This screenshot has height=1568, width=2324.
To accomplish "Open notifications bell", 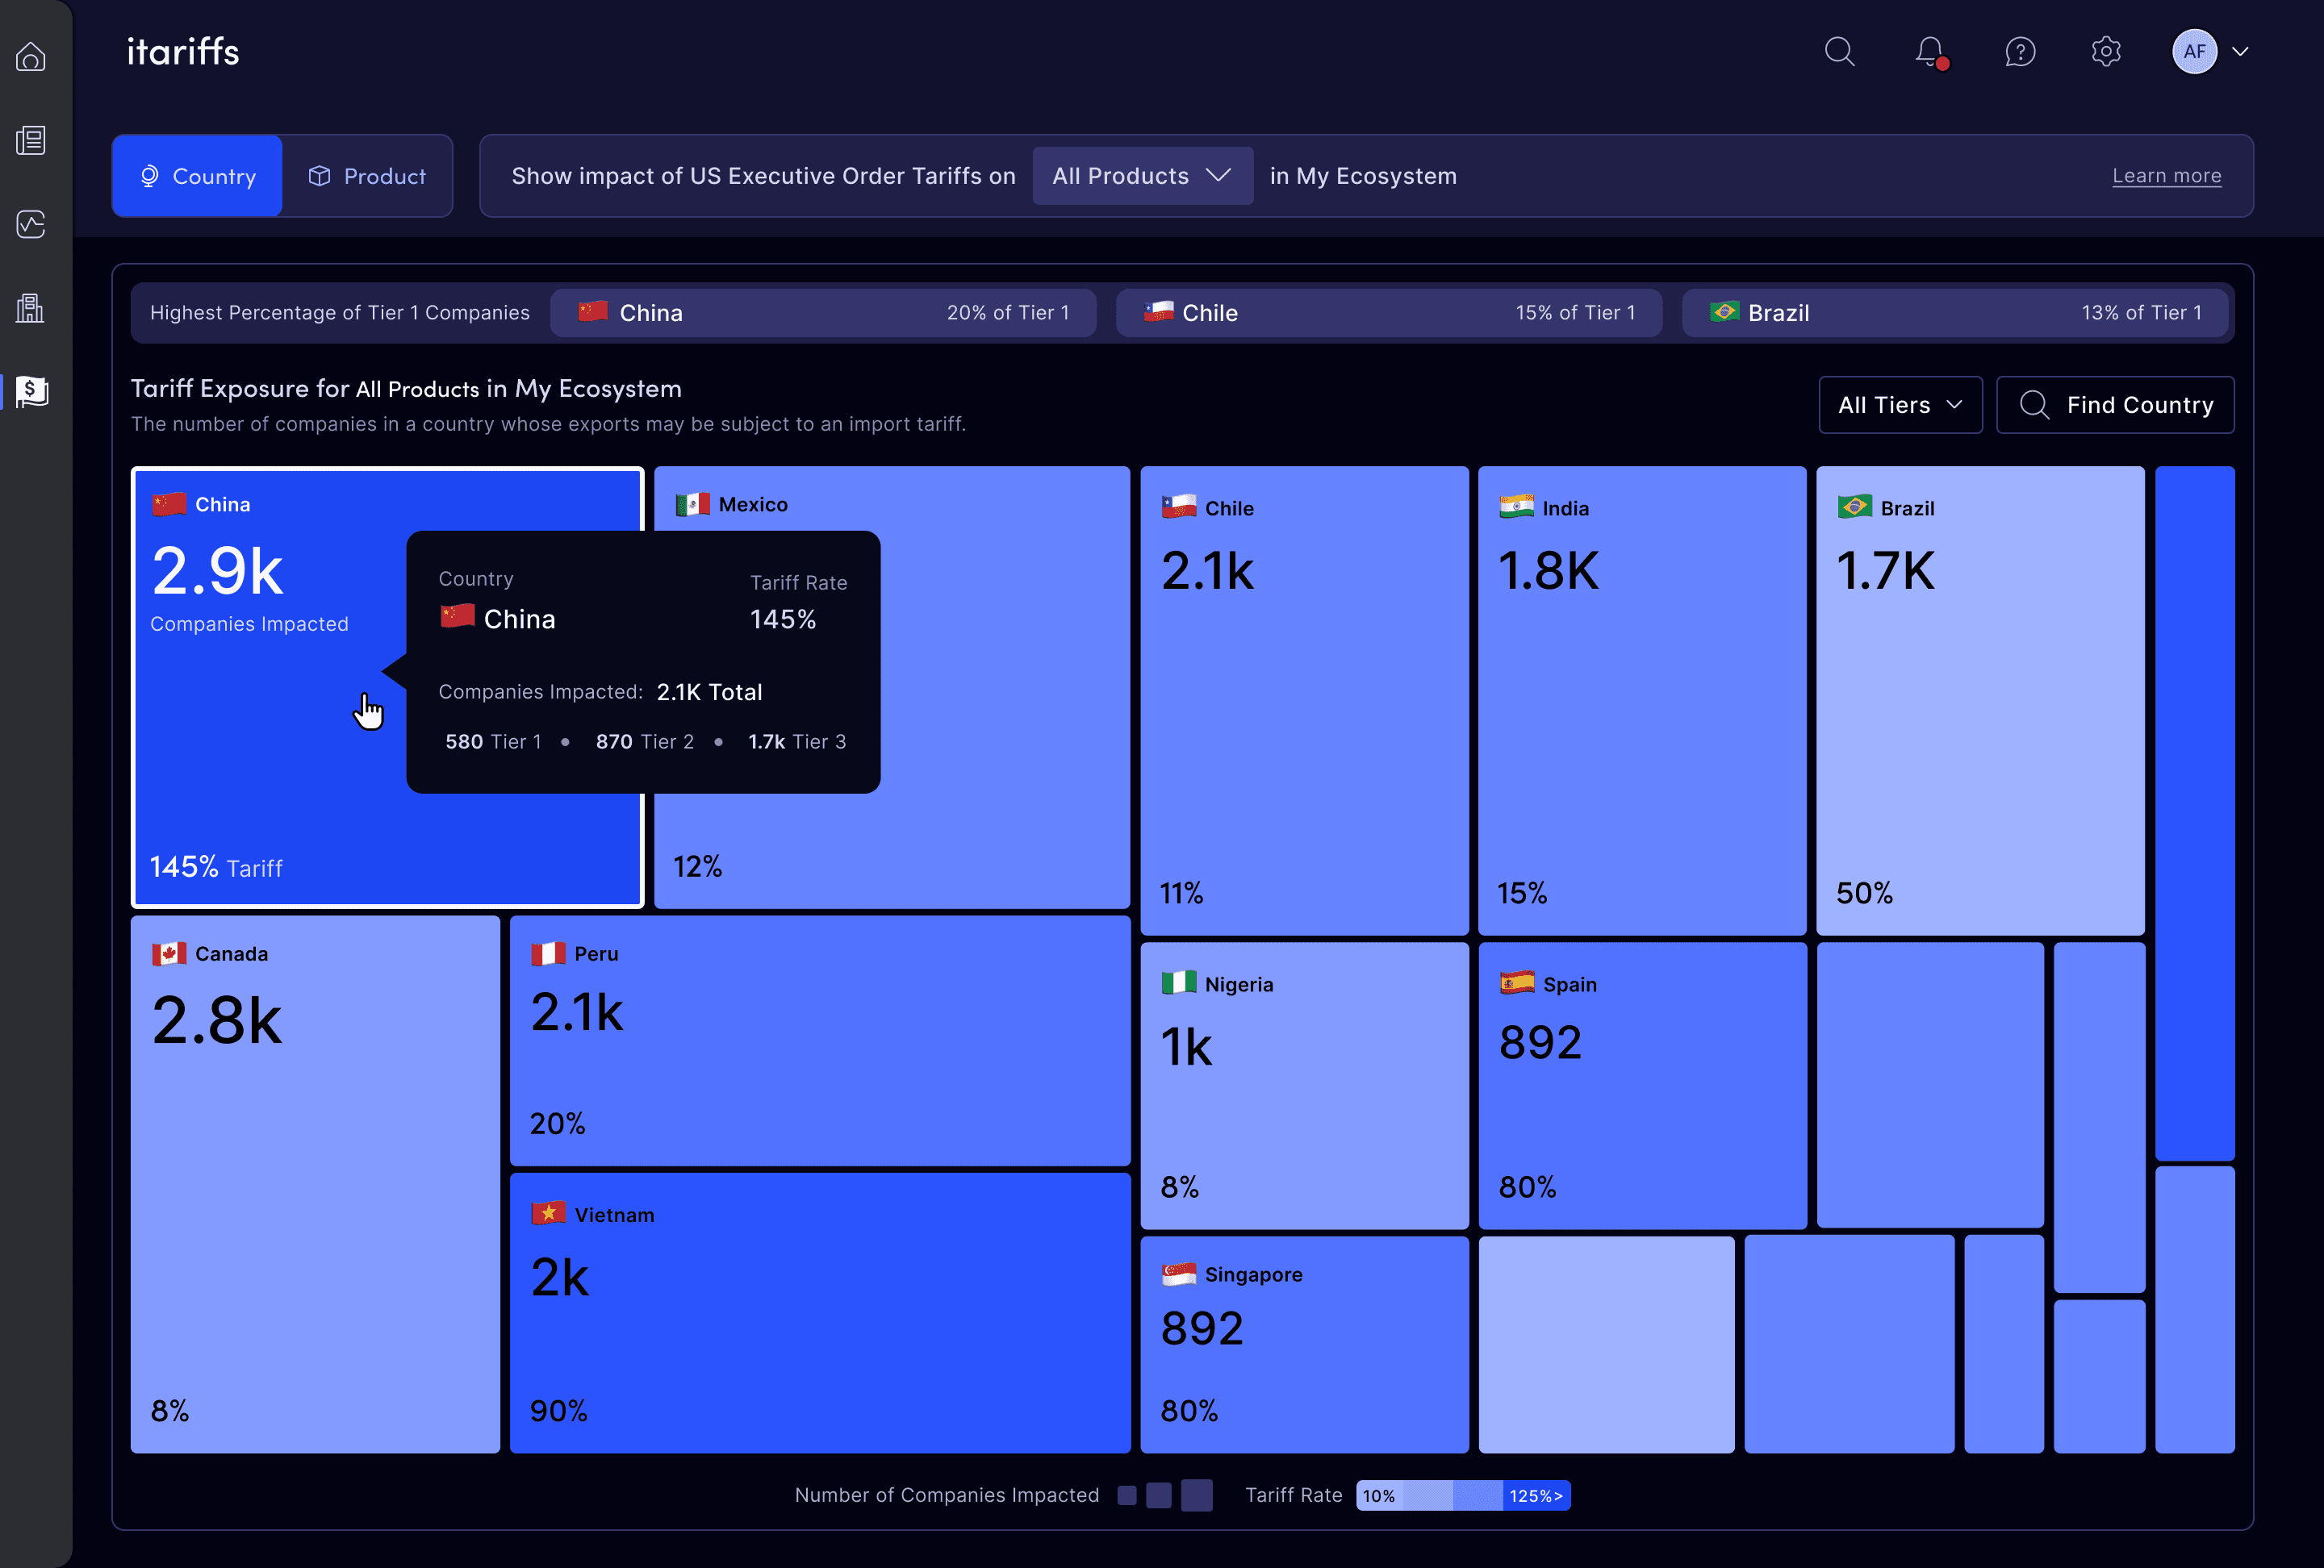I will (1929, 52).
